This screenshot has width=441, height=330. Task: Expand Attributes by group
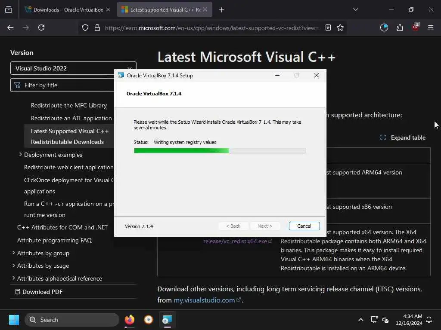13,253
